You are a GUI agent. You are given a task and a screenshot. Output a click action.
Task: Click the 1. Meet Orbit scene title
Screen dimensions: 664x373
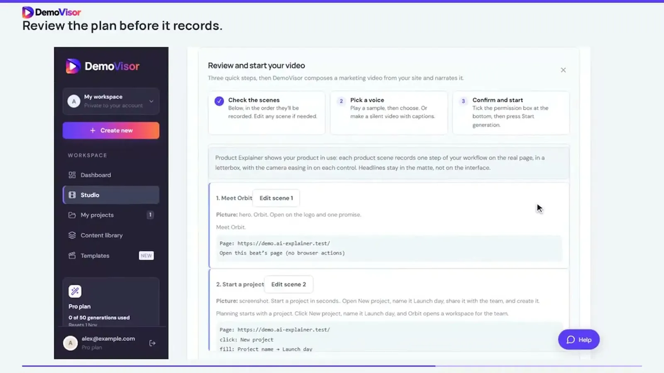234,198
